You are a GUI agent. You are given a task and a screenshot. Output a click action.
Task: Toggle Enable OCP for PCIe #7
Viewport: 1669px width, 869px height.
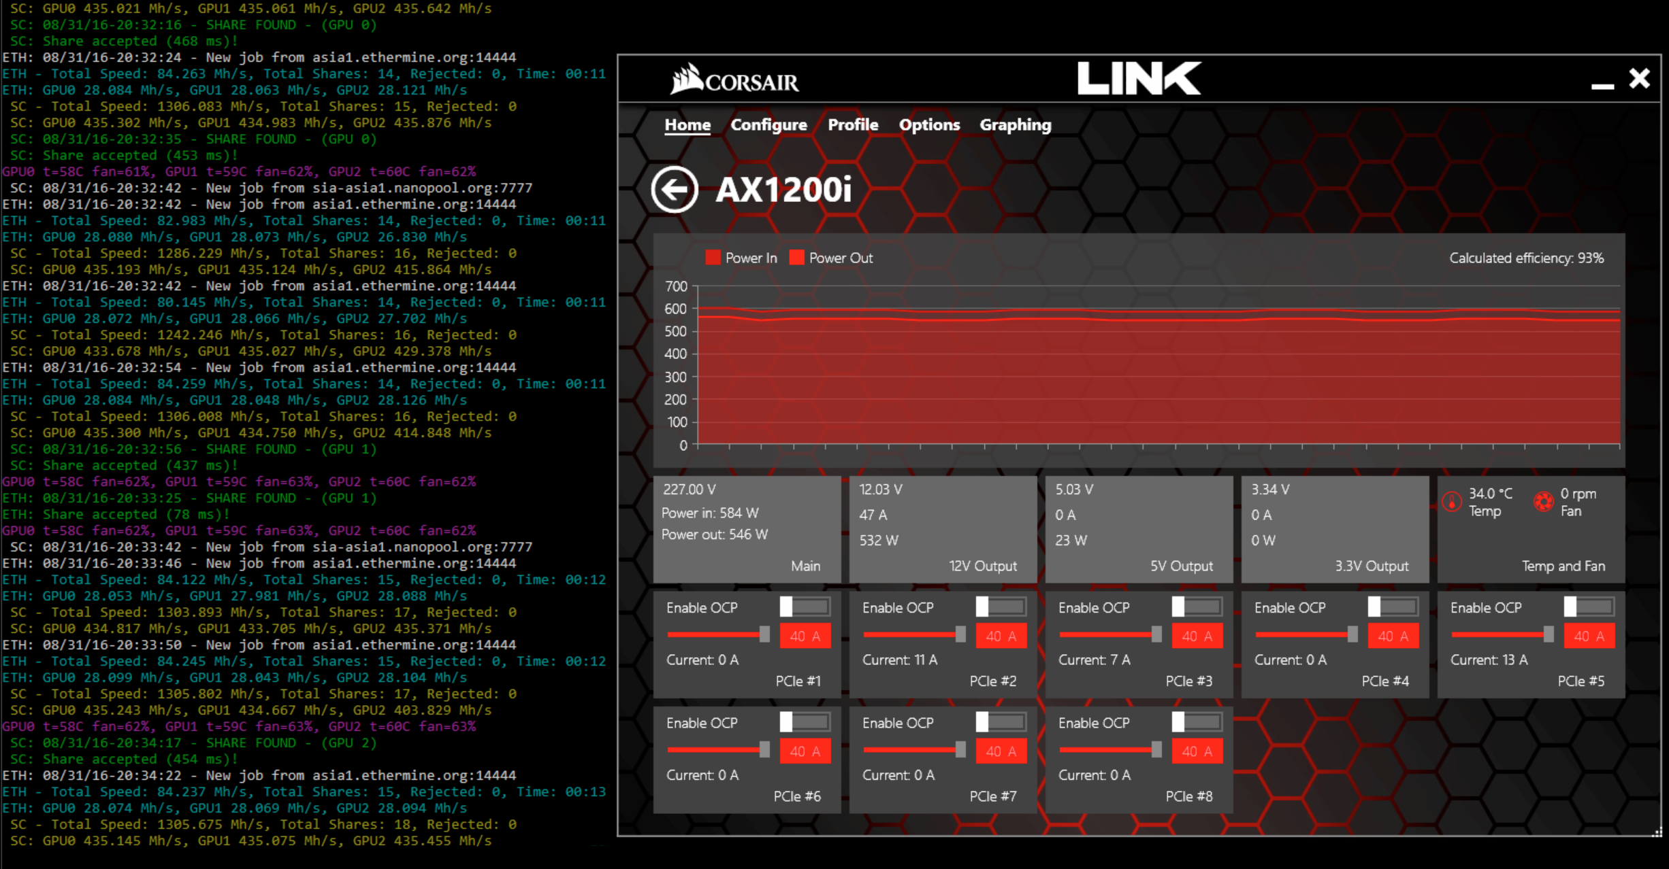1001,721
